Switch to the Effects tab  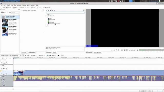(x=54, y=53)
